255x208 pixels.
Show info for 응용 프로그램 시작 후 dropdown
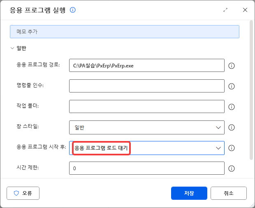click(232, 148)
